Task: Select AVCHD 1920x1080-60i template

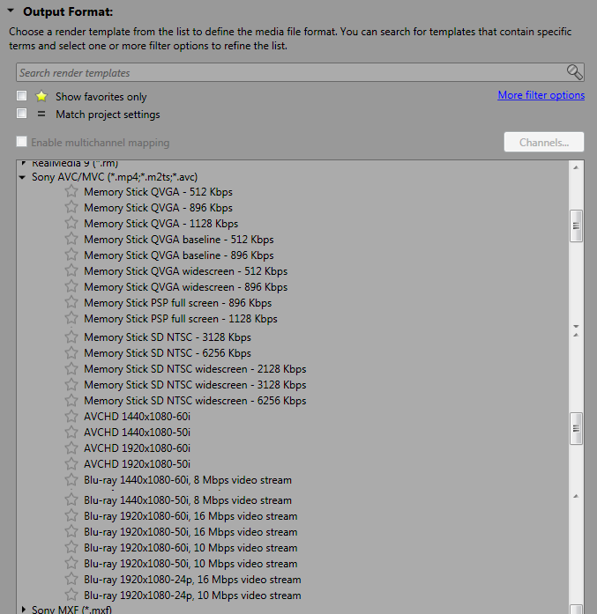Action: (137, 448)
